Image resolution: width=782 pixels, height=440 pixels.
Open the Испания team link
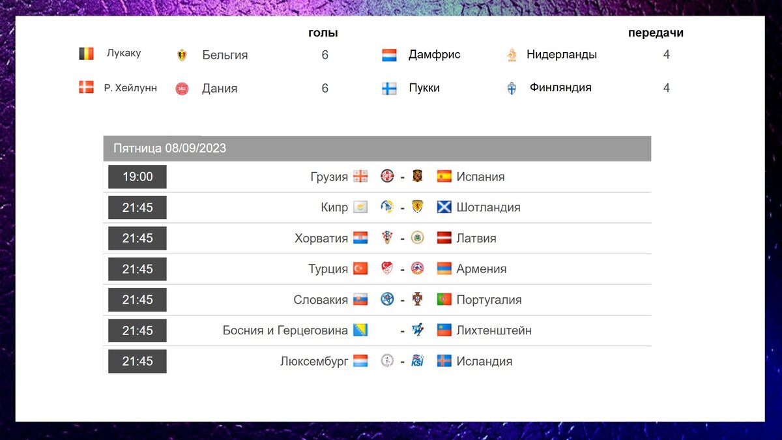point(480,177)
